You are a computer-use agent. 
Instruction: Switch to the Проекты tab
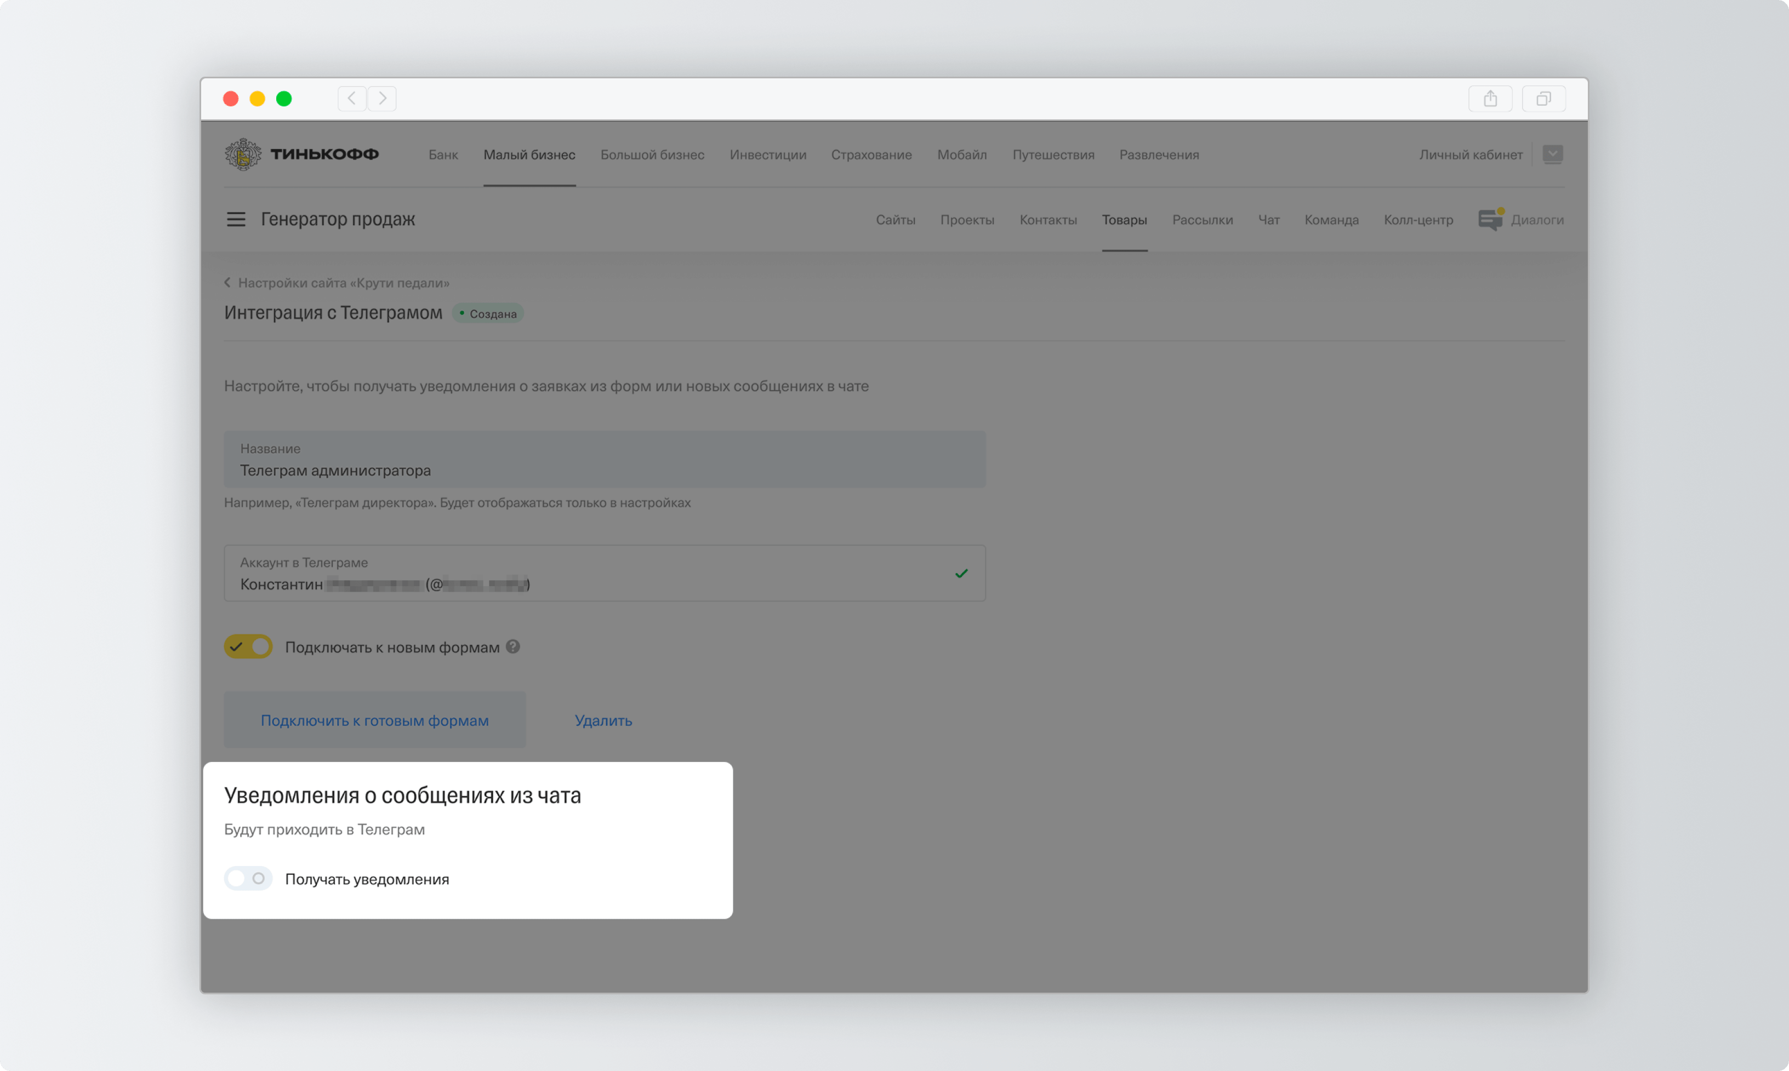pyautogui.click(x=967, y=219)
